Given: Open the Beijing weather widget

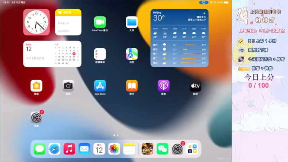Looking at the screenshot, I should tap(179, 38).
